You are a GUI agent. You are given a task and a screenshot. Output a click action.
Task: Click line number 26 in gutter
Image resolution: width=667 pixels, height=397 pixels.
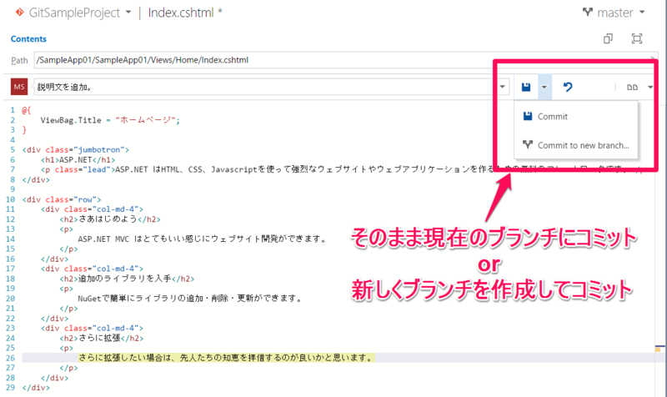pyautogui.click(x=11, y=358)
